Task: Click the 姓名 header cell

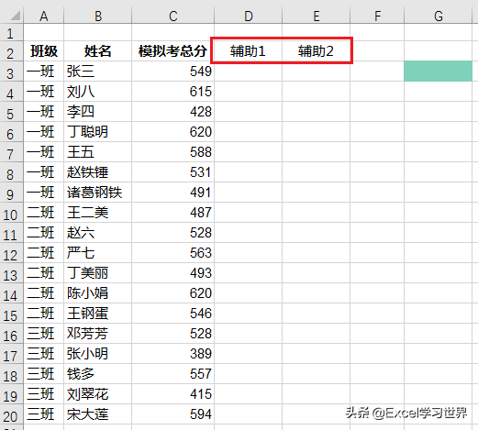Action: click(x=98, y=51)
